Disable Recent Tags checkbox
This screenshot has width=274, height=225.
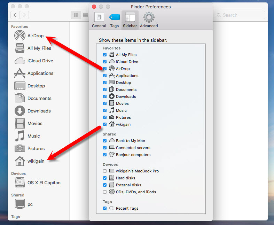tap(105, 208)
